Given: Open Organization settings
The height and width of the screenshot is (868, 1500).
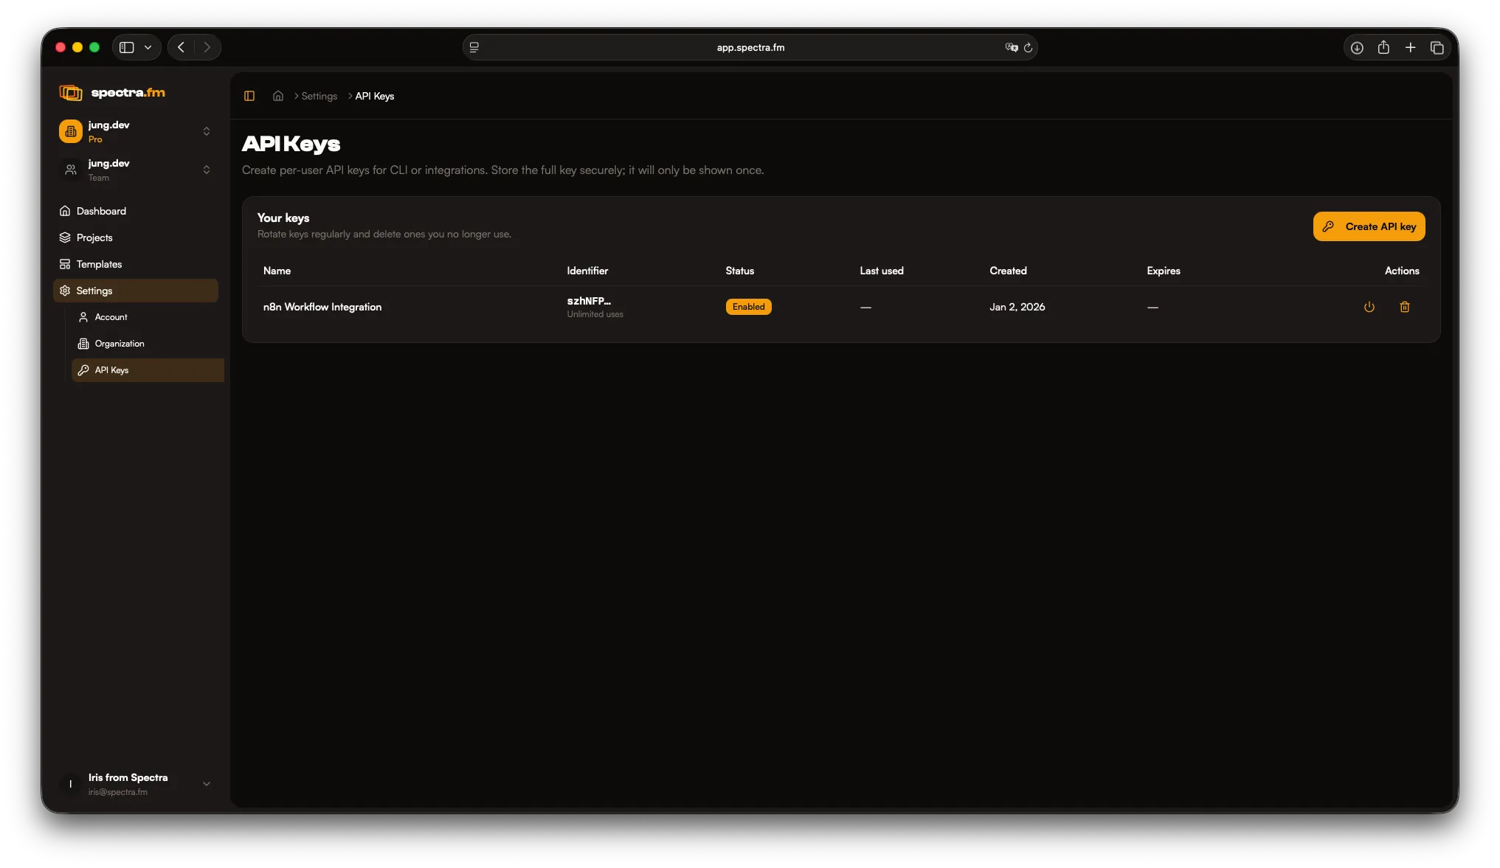Looking at the screenshot, I should click(x=119, y=344).
